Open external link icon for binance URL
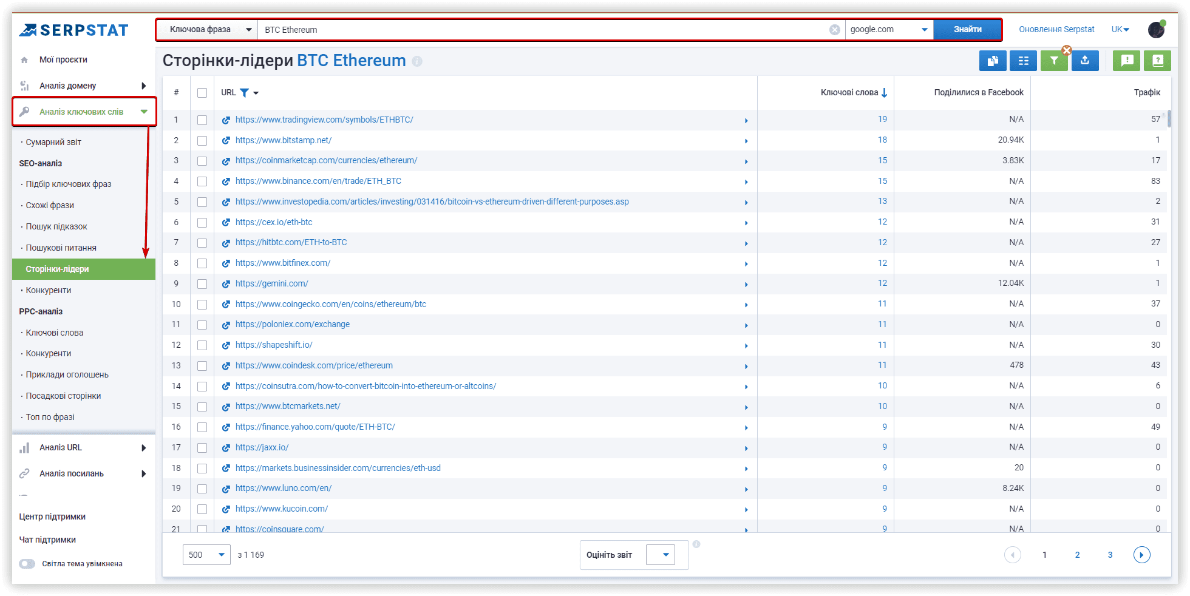Viewport: 1190px width, 596px height. [x=226, y=181]
